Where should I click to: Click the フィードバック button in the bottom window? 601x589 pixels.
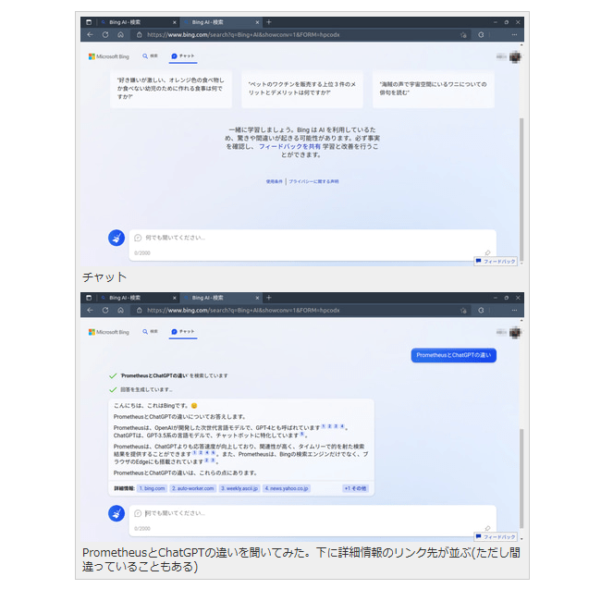(497, 536)
